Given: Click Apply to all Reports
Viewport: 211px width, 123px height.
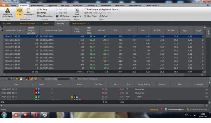Looking at the screenshot, I should tap(109, 9).
